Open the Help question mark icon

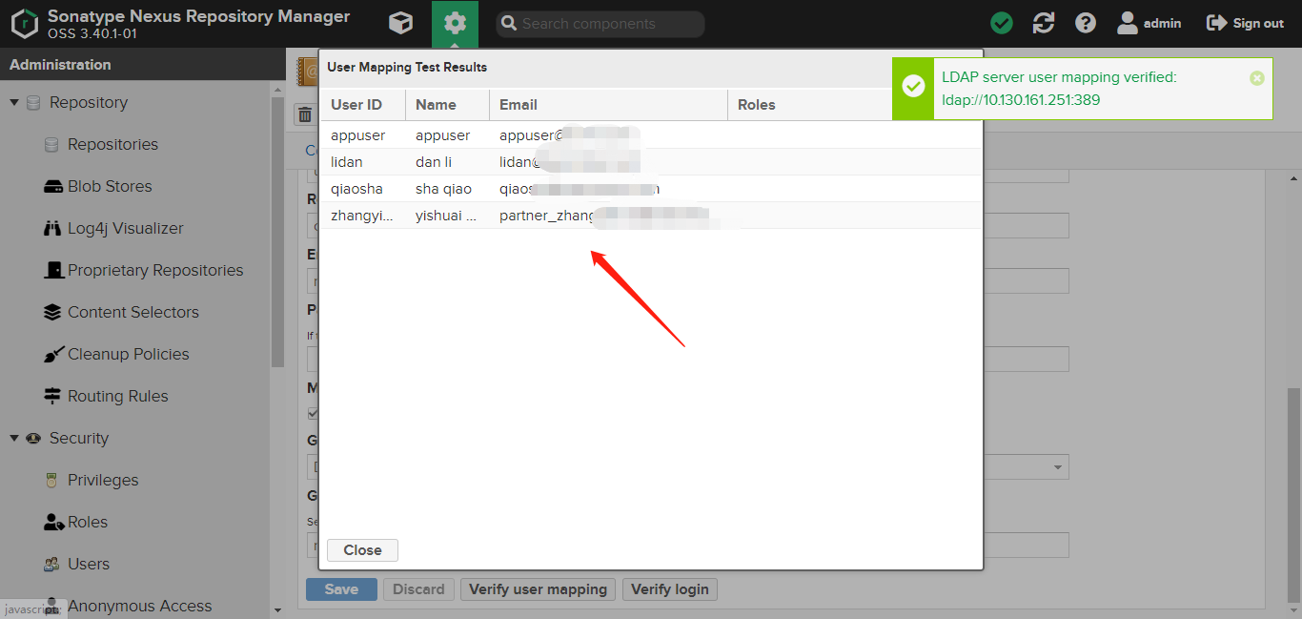click(x=1086, y=23)
